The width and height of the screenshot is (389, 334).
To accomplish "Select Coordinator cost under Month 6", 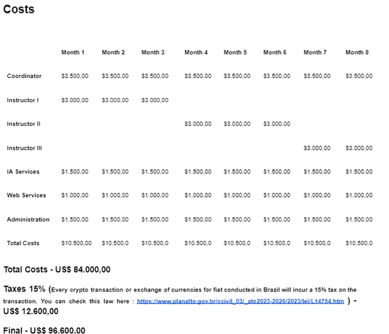I will point(277,76).
